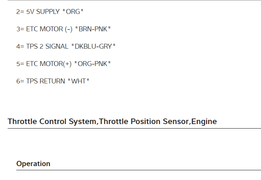The width and height of the screenshot is (261, 180).
Task: Click the "ETC MOTOR(+)" label
Action: click(x=49, y=64)
